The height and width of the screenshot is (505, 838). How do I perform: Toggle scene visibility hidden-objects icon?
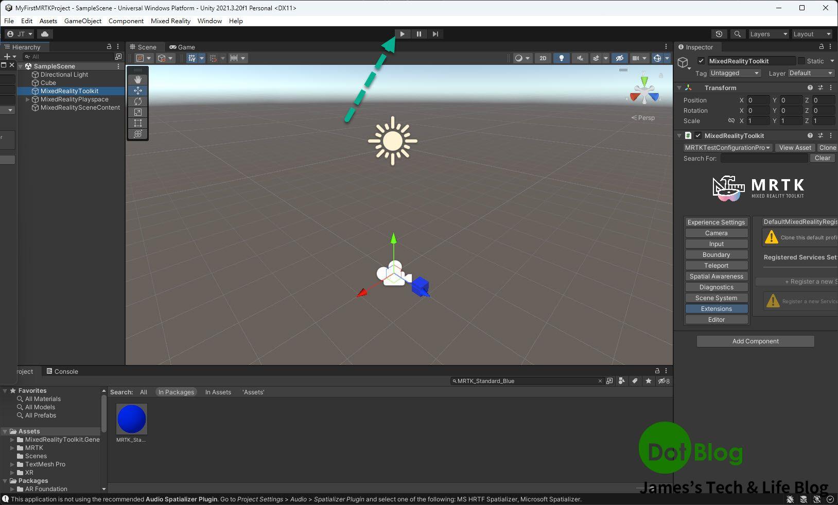point(620,58)
